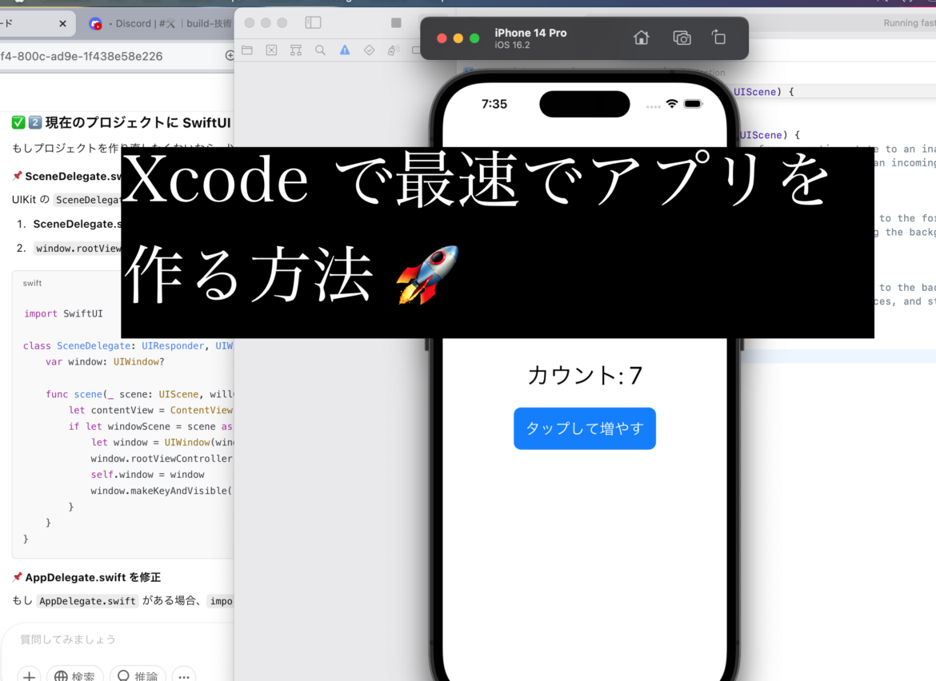Click the 'カウント: 7' label in simulator
This screenshot has width=936, height=681.
[585, 376]
